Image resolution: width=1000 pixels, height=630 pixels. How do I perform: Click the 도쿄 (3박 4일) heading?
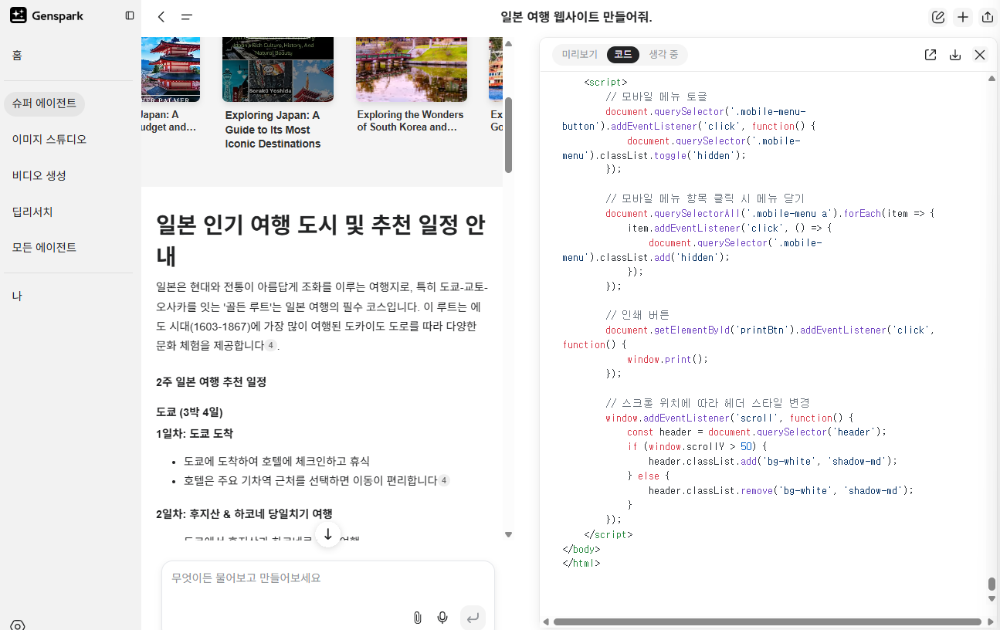coord(189,412)
